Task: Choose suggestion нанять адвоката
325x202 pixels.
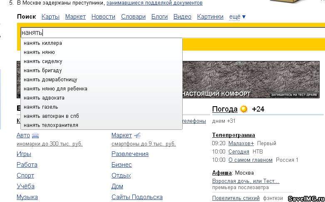Action: [x=102, y=98]
